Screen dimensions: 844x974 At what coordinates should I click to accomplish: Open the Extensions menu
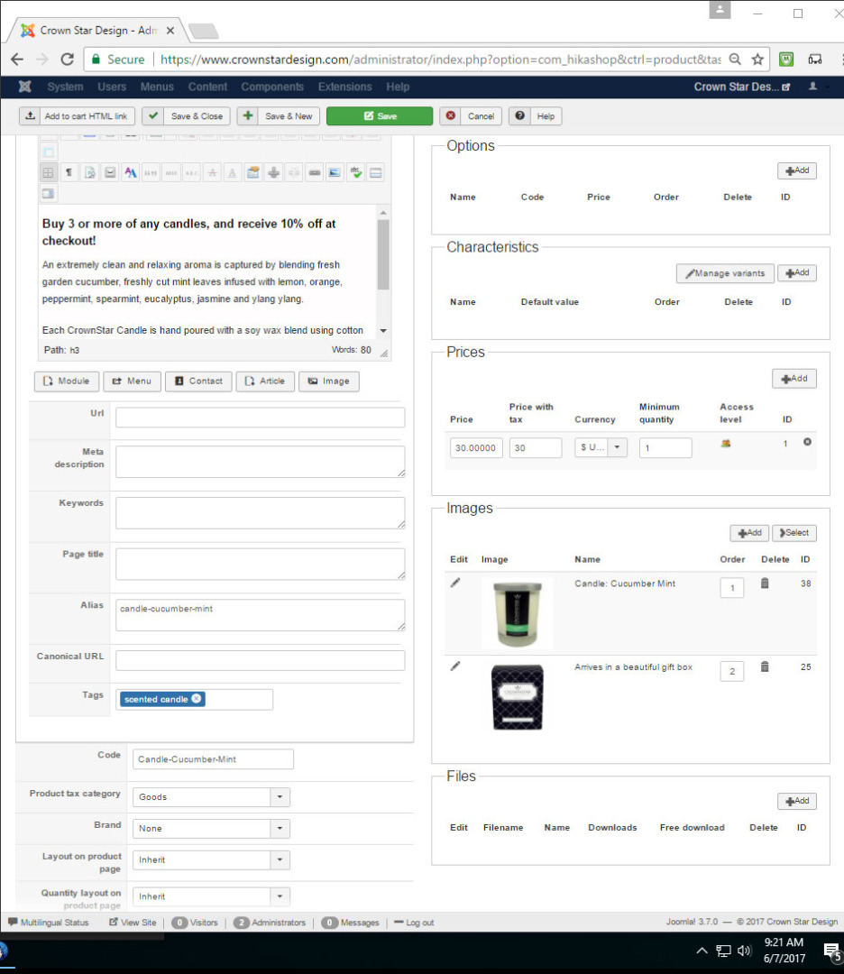coord(344,87)
